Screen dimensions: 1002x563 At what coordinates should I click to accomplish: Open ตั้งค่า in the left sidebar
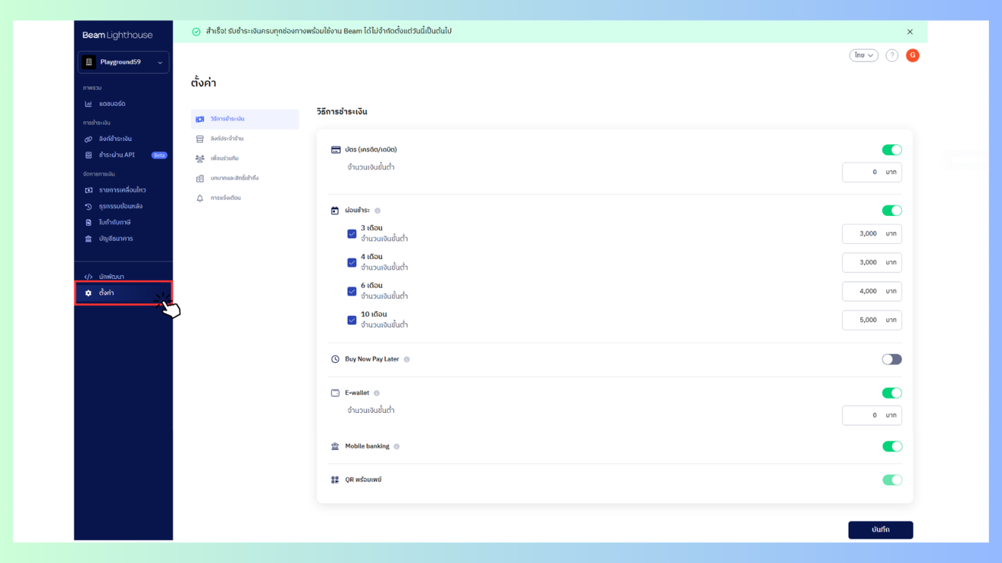[x=123, y=293]
